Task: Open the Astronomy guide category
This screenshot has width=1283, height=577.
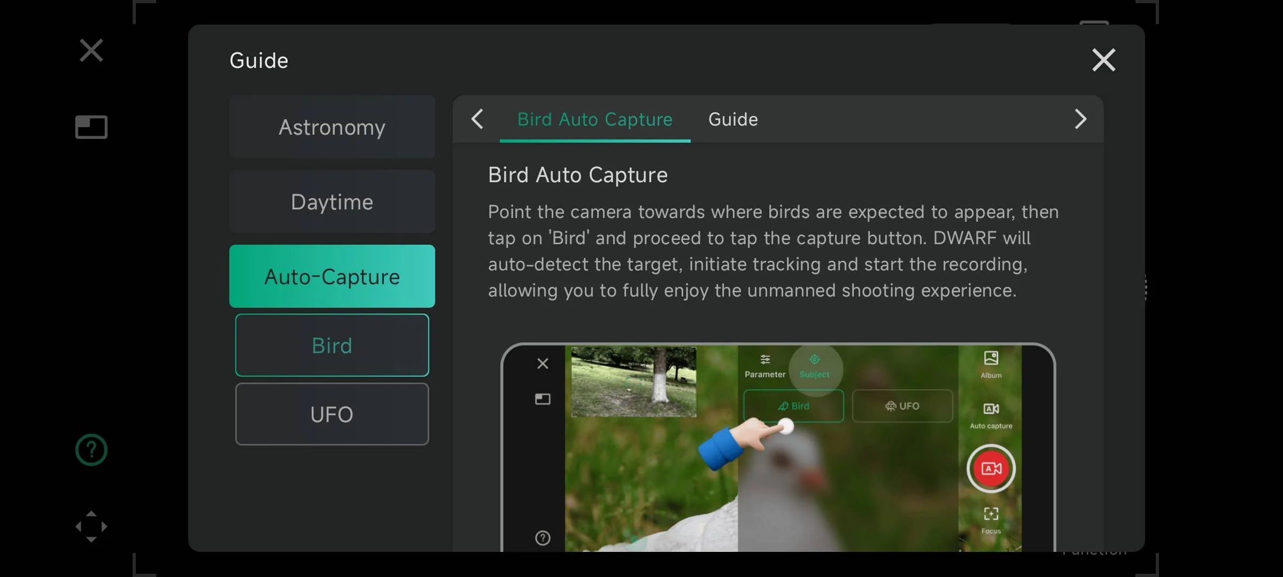Action: [332, 127]
